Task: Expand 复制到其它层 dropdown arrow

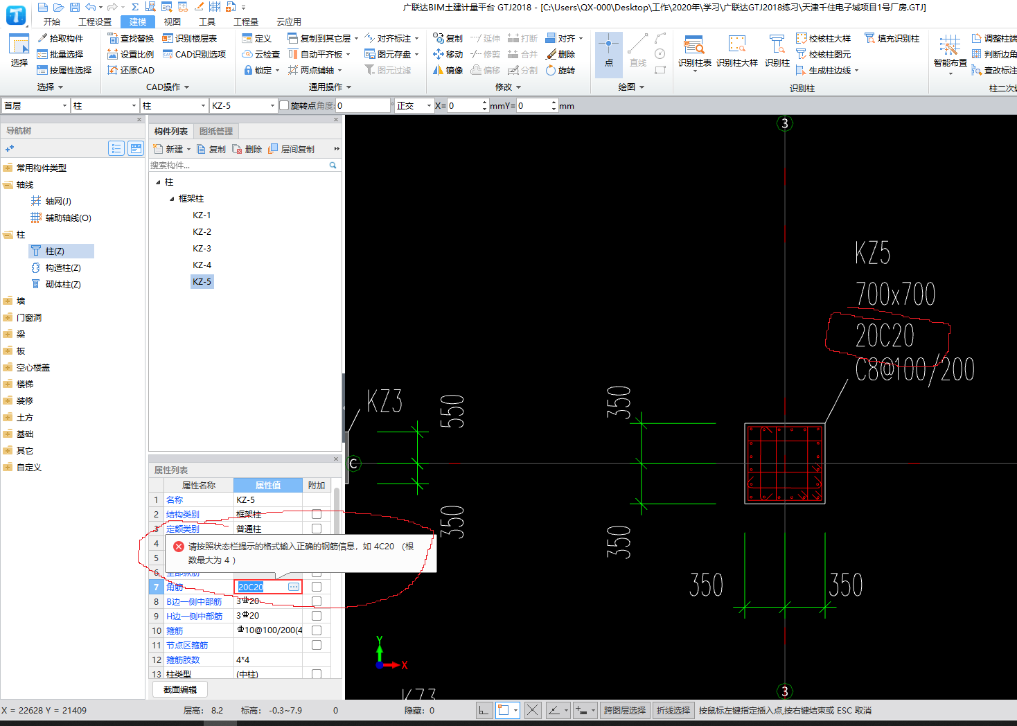Action: [356, 38]
